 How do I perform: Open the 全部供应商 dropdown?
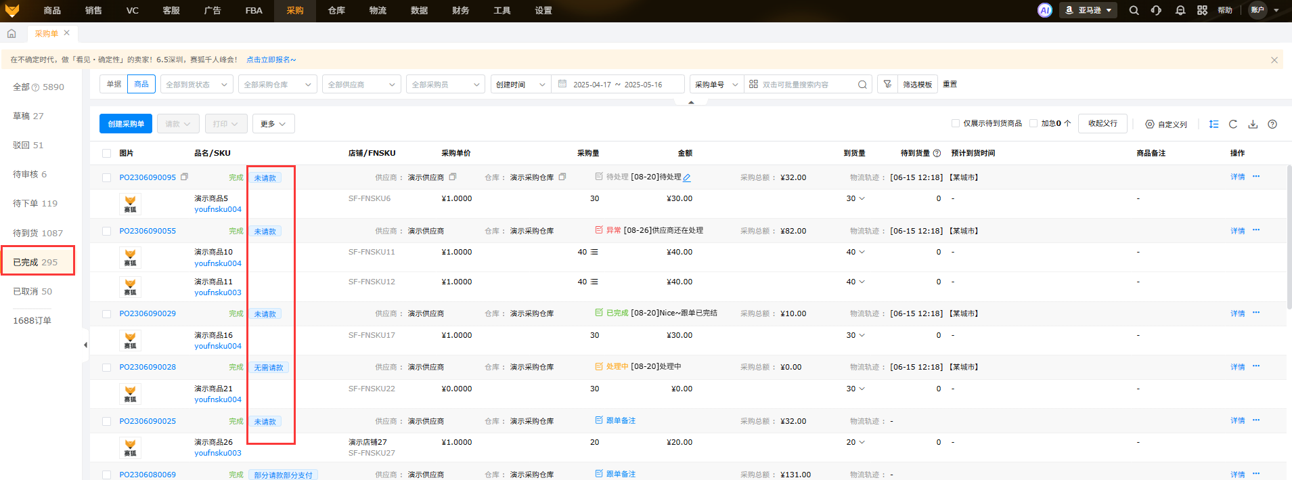click(361, 85)
